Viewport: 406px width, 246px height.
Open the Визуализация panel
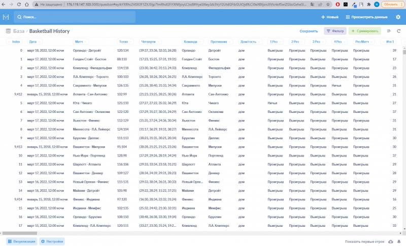pos(21,241)
